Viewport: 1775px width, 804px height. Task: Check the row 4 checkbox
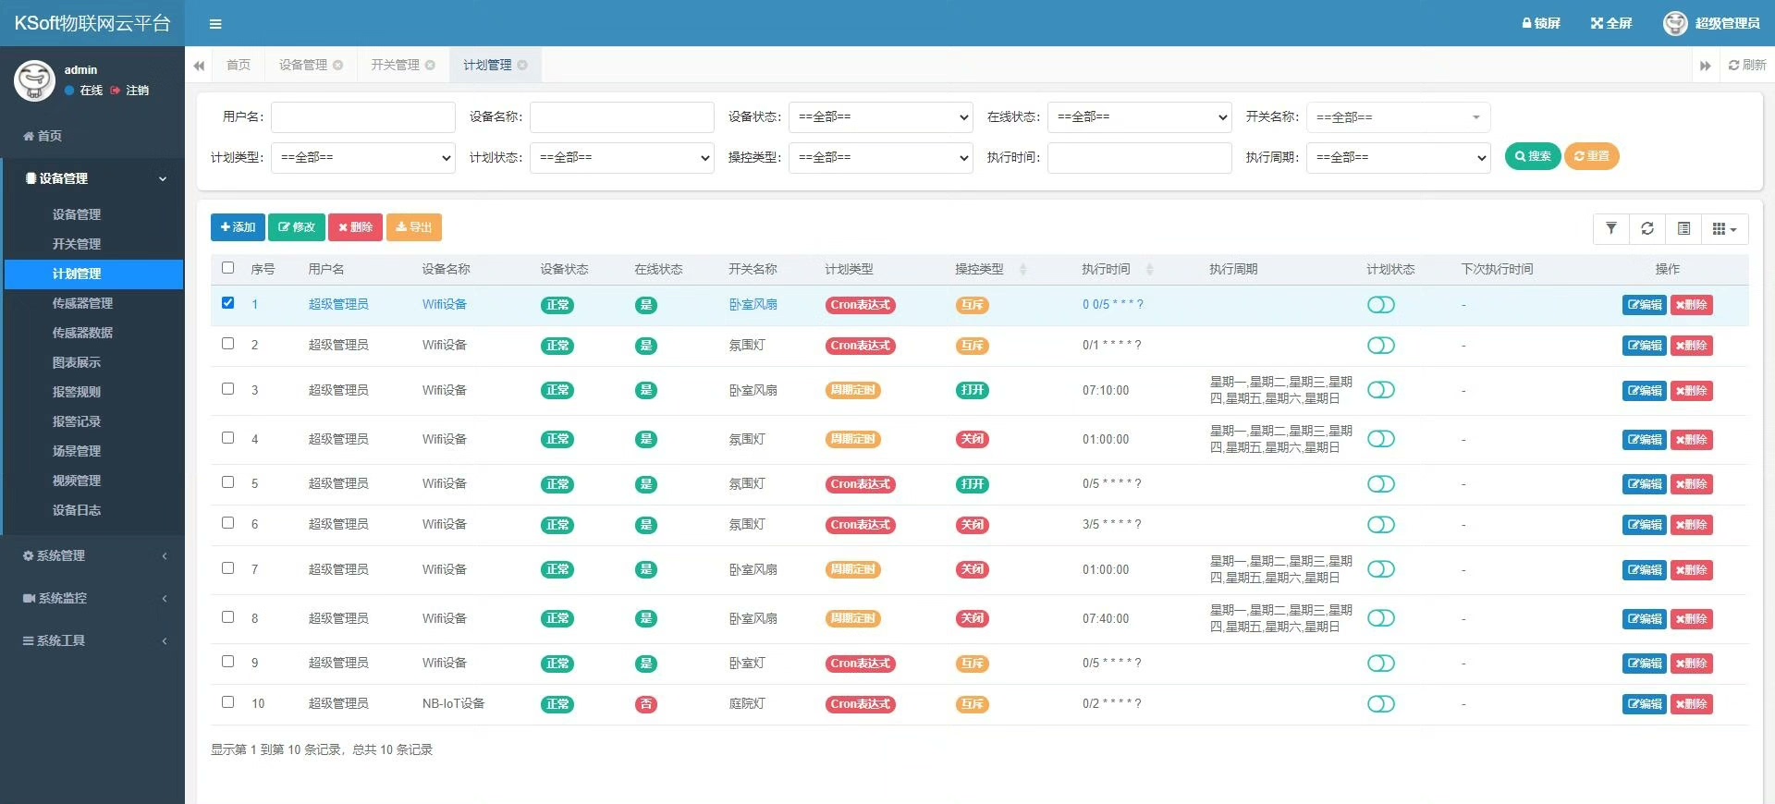[x=227, y=438]
